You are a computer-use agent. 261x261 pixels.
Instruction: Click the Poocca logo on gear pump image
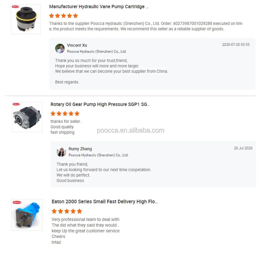(16, 104)
